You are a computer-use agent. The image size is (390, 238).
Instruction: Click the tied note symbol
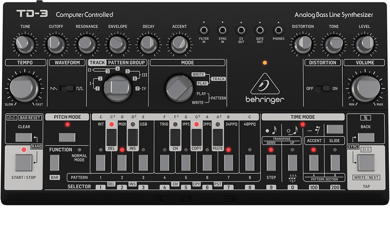(293, 130)
